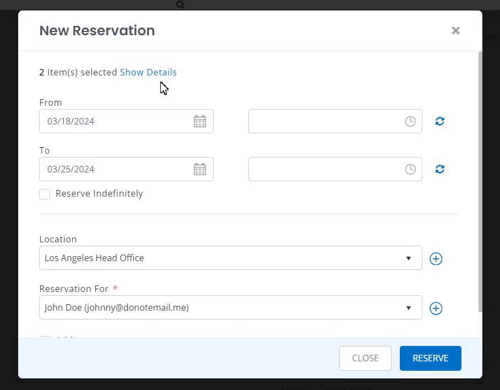Click the dialog vertical scrollbar
The height and width of the screenshot is (390, 500).
pyautogui.click(x=480, y=182)
